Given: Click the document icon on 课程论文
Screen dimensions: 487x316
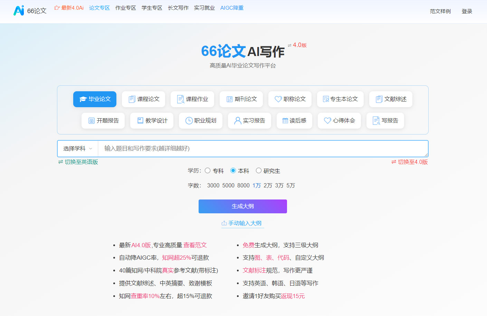Looking at the screenshot, I should coord(132,99).
